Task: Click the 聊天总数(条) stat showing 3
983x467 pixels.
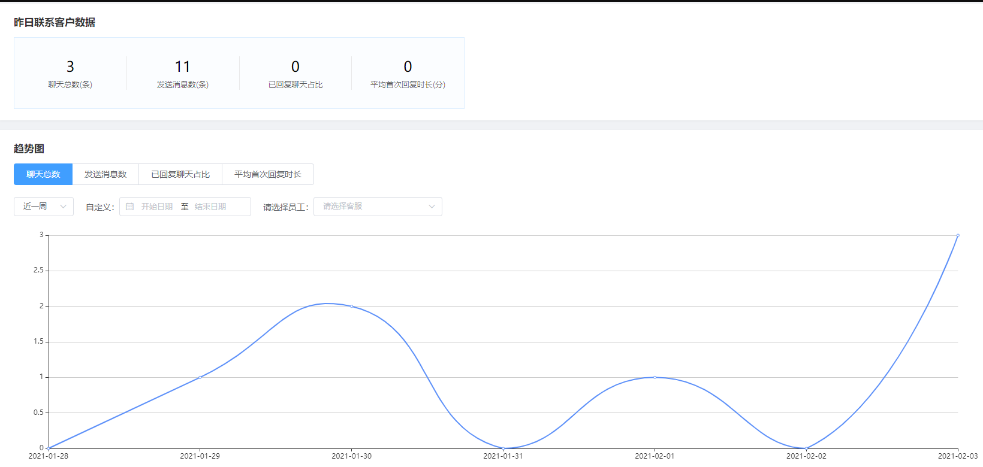Action: pyautogui.click(x=70, y=74)
